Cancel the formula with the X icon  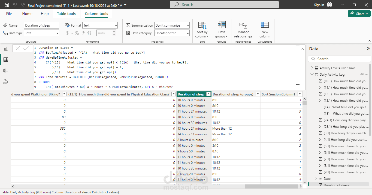(x=18, y=48)
